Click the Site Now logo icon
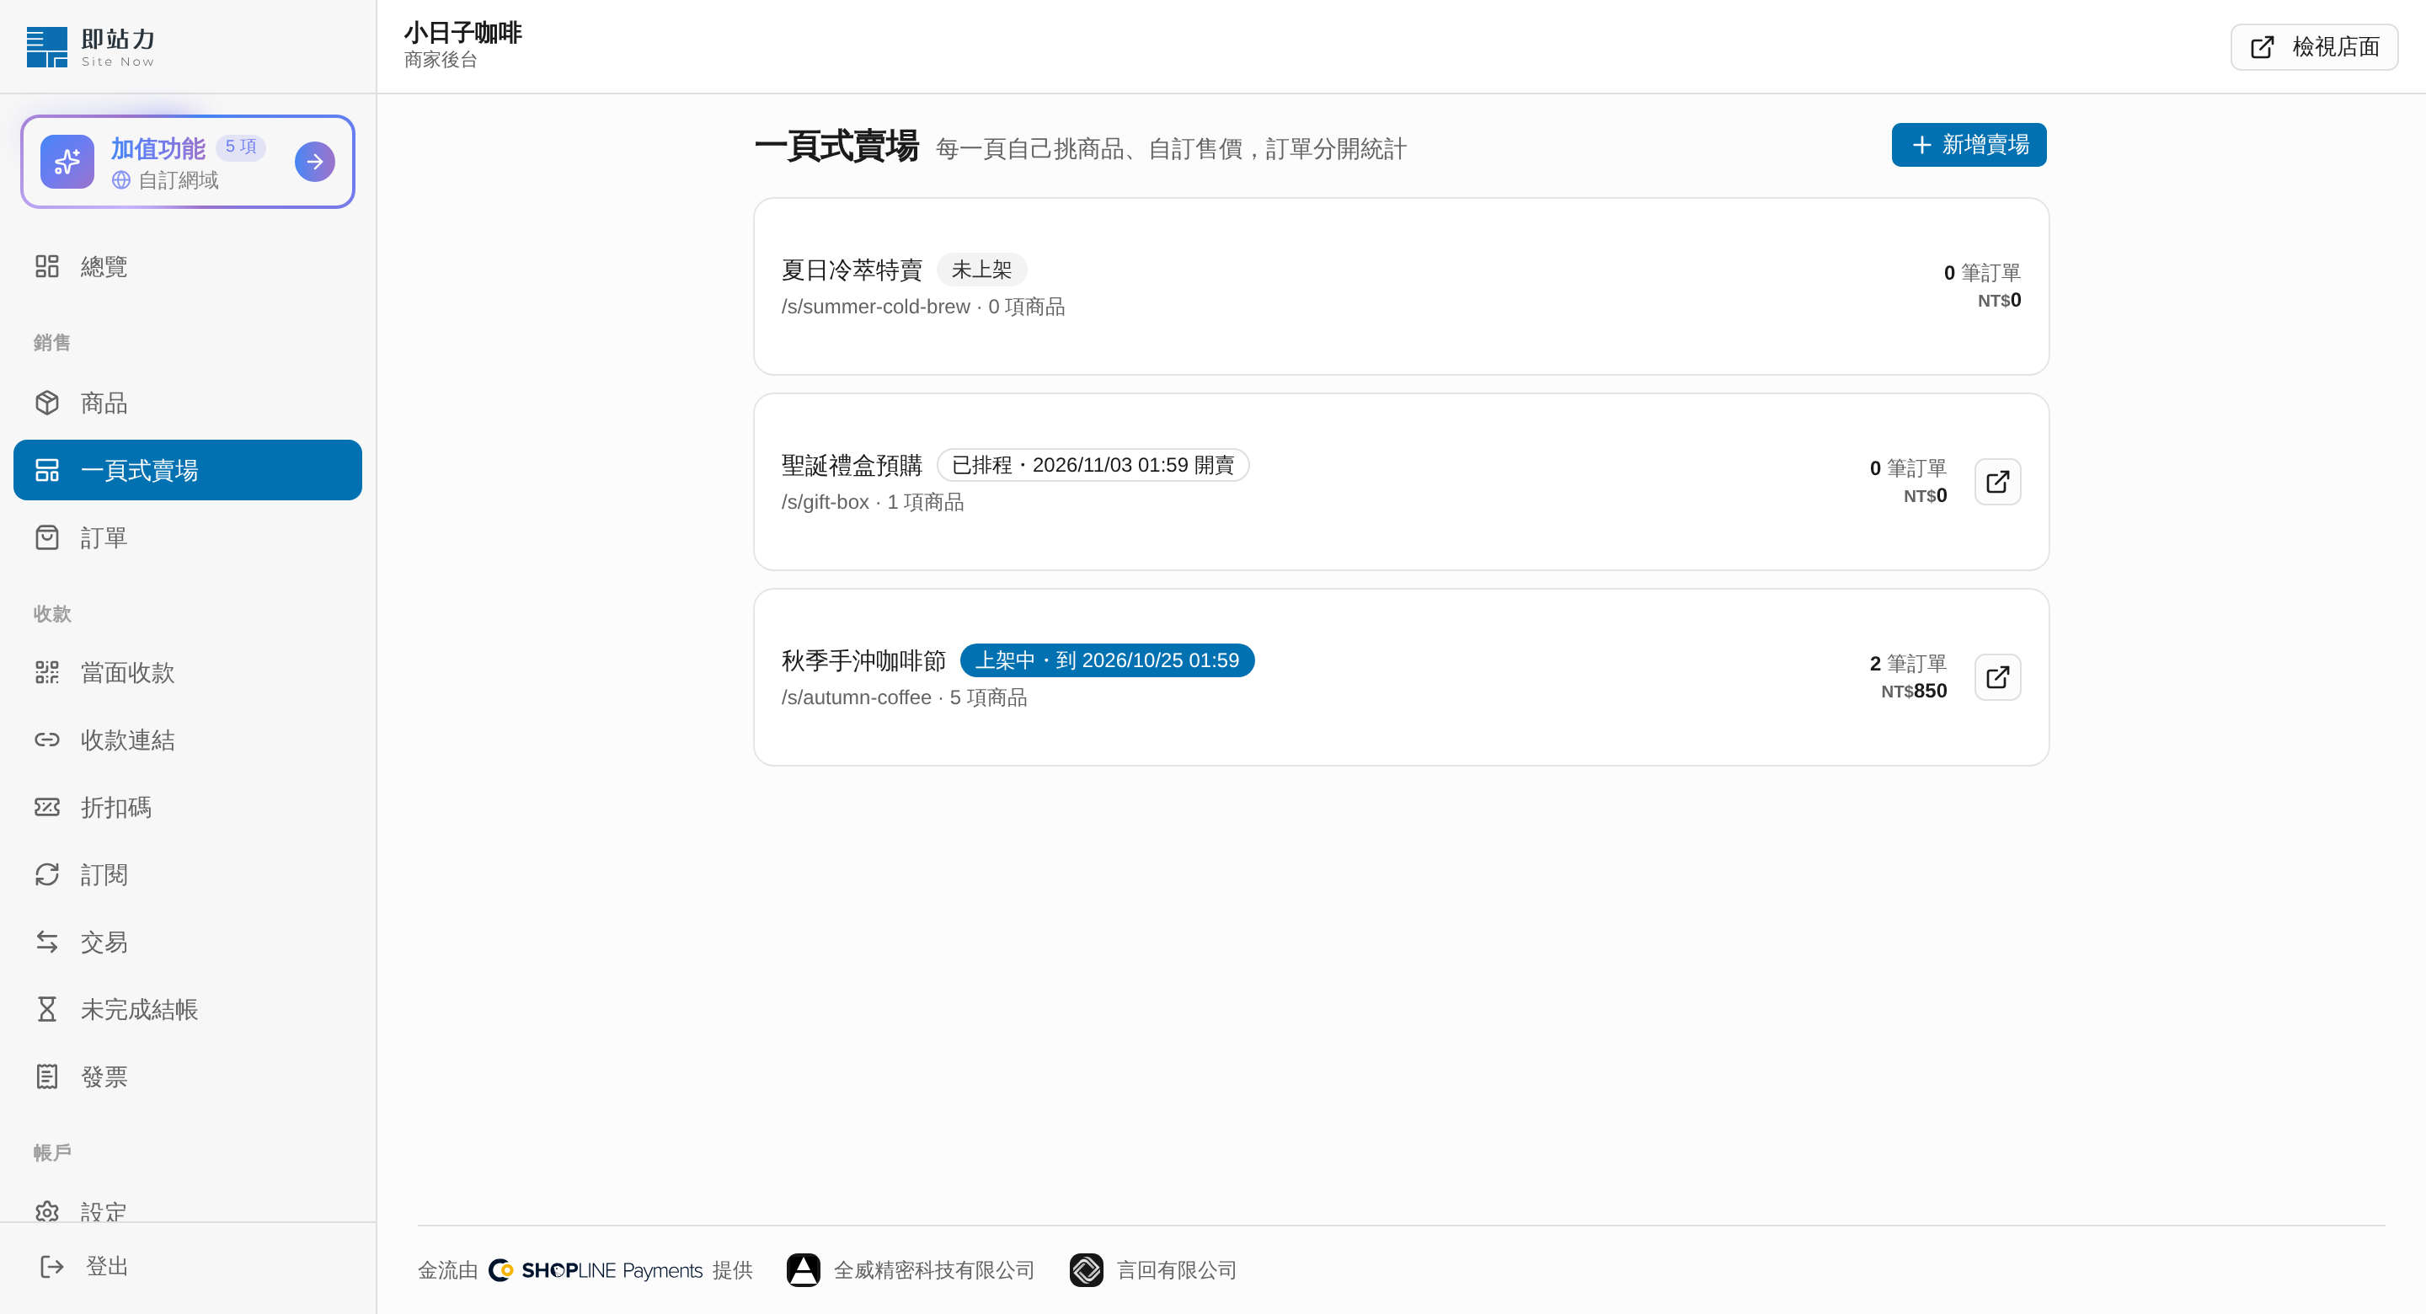The image size is (2426, 1314). 47,47
